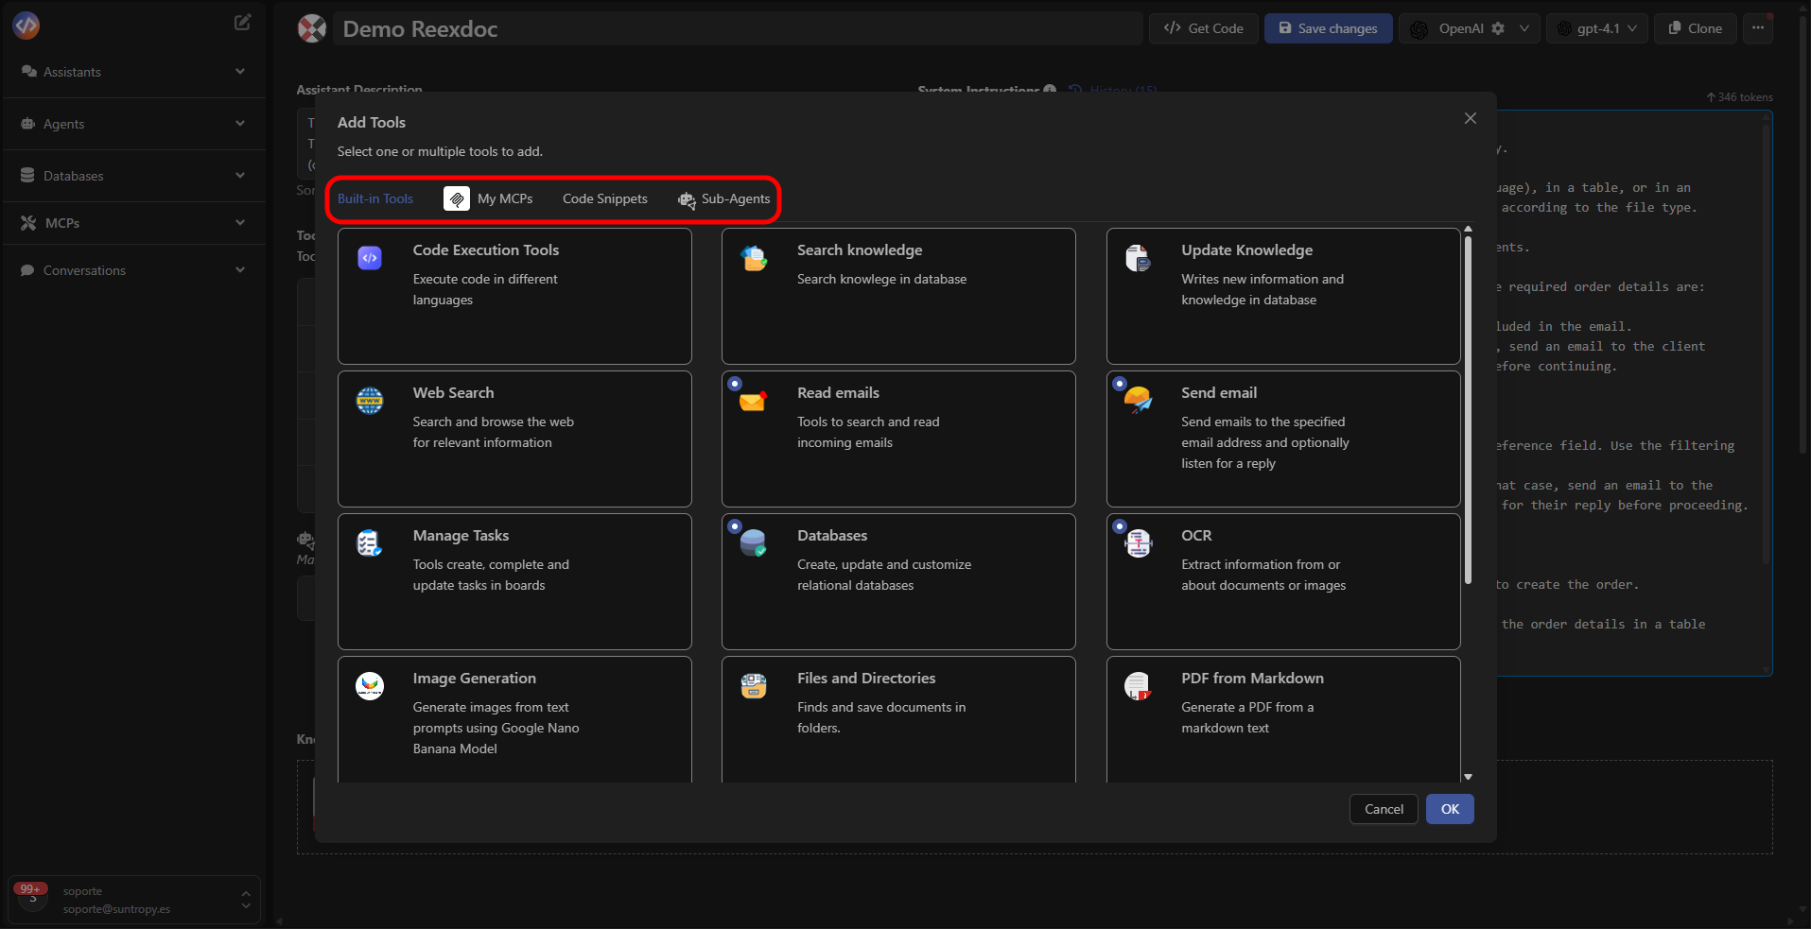This screenshot has width=1811, height=929.
Task: Select the Code Execution Tools icon
Action: pyautogui.click(x=370, y=257)
